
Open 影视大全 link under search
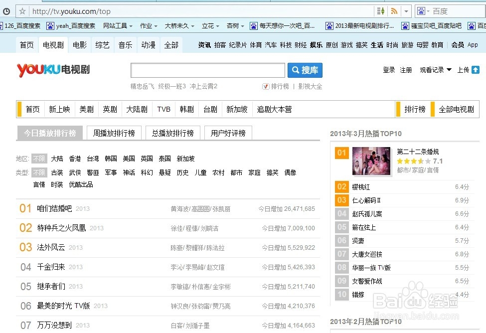pos(310,87)
